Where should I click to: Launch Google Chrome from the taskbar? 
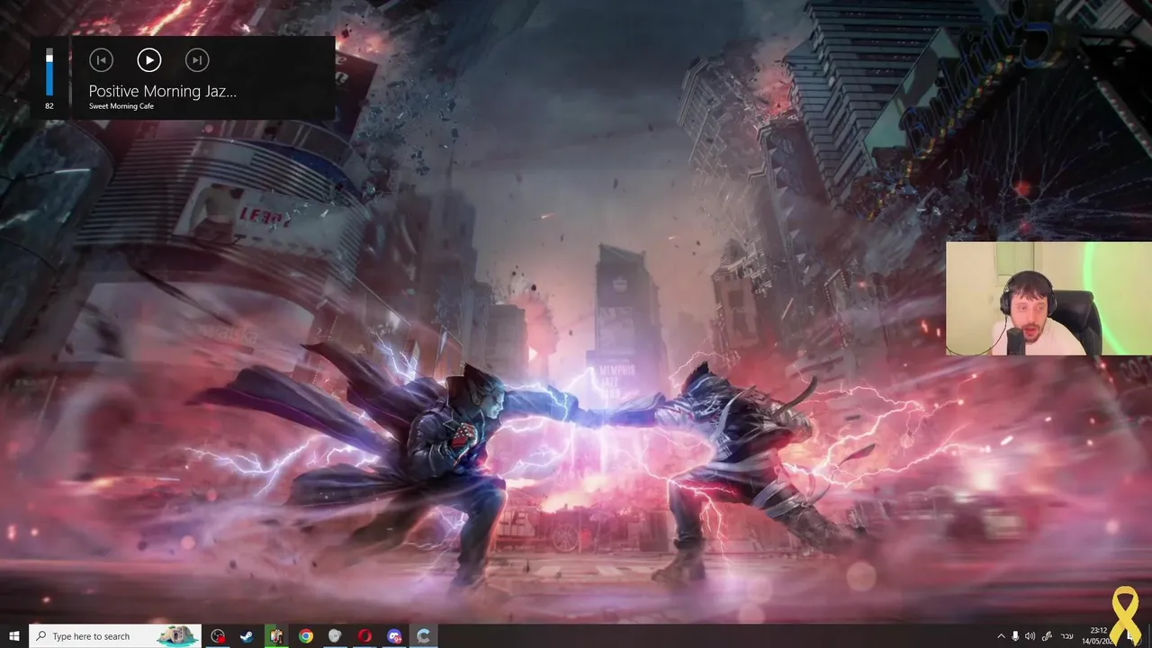[x=306, y=636]
